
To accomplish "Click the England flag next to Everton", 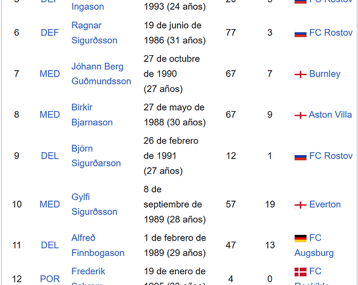I will [300, 205].
